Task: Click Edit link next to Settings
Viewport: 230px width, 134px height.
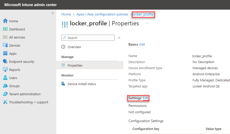Action: point(145,98)
